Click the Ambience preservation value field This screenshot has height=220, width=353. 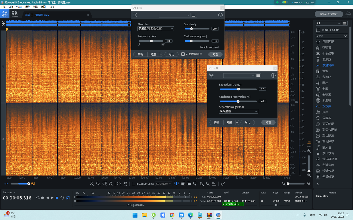point(262,101)
